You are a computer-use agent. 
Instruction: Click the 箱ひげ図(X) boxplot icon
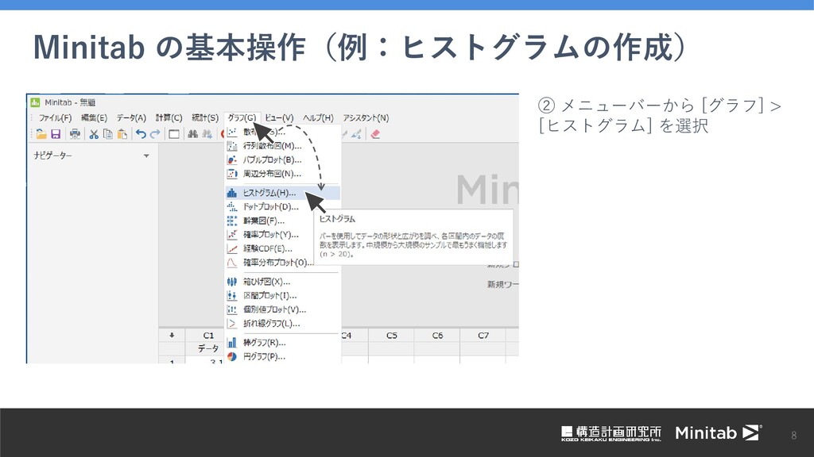click(232, 282)
